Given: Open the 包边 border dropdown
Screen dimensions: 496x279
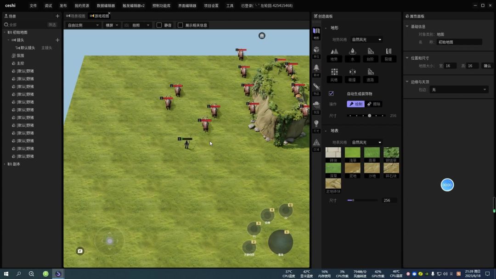Looking at the screenshot, I should pyautogui.click(x=459, y=90).
